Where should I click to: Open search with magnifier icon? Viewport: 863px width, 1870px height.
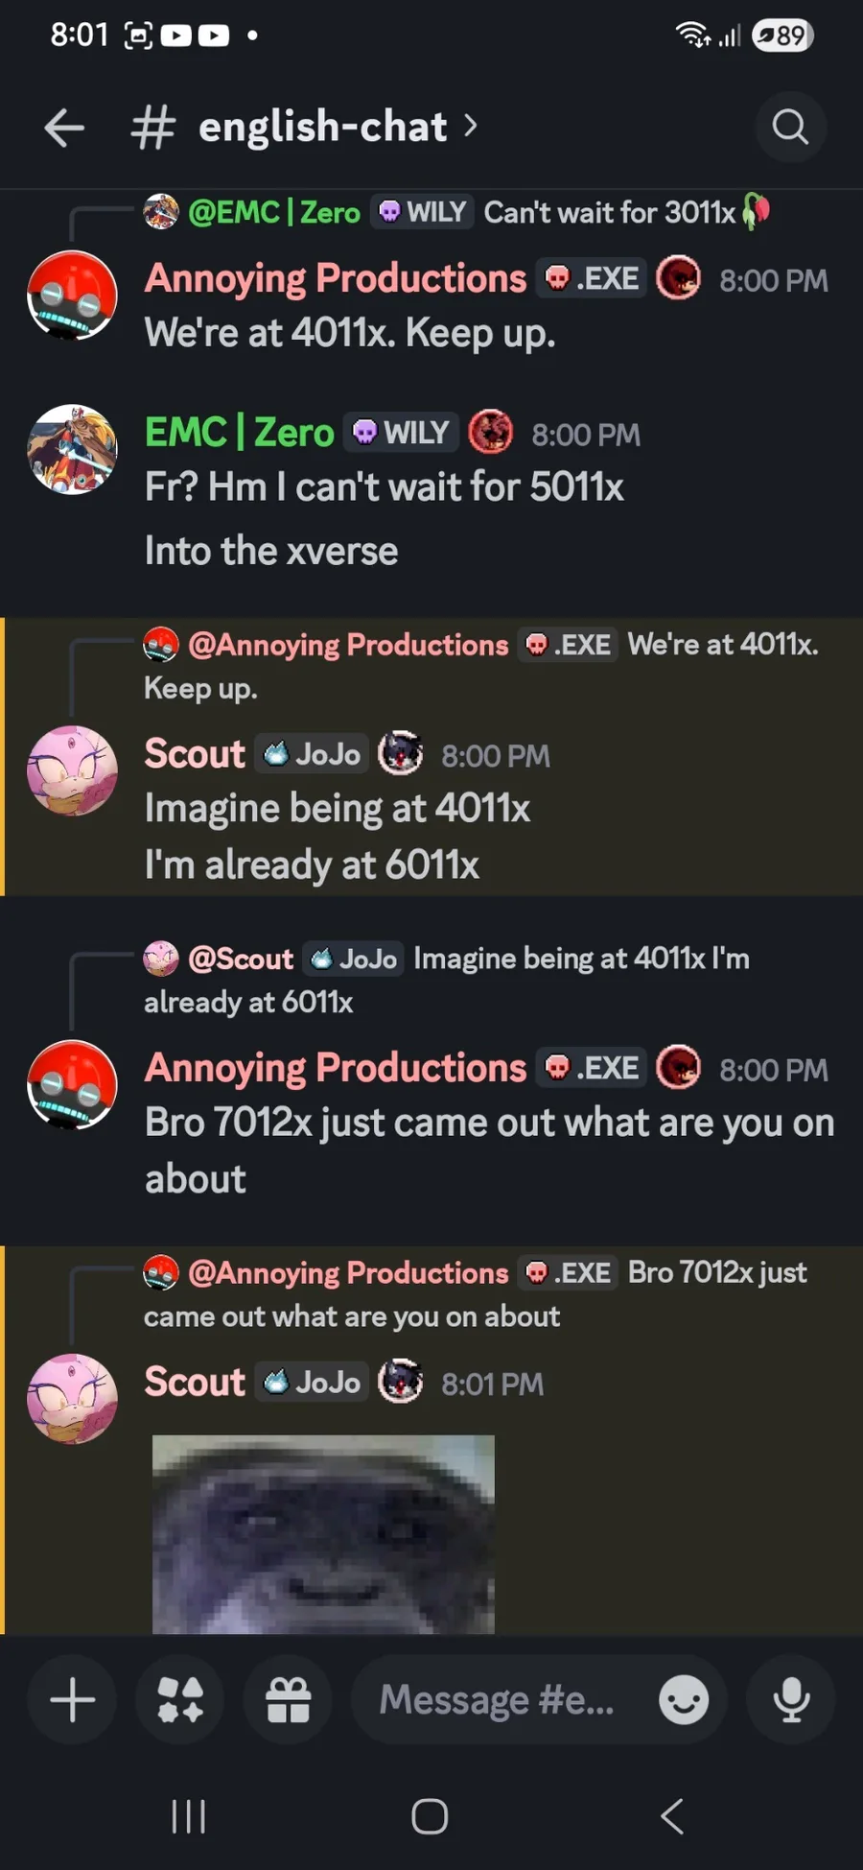tap(790, 127)
